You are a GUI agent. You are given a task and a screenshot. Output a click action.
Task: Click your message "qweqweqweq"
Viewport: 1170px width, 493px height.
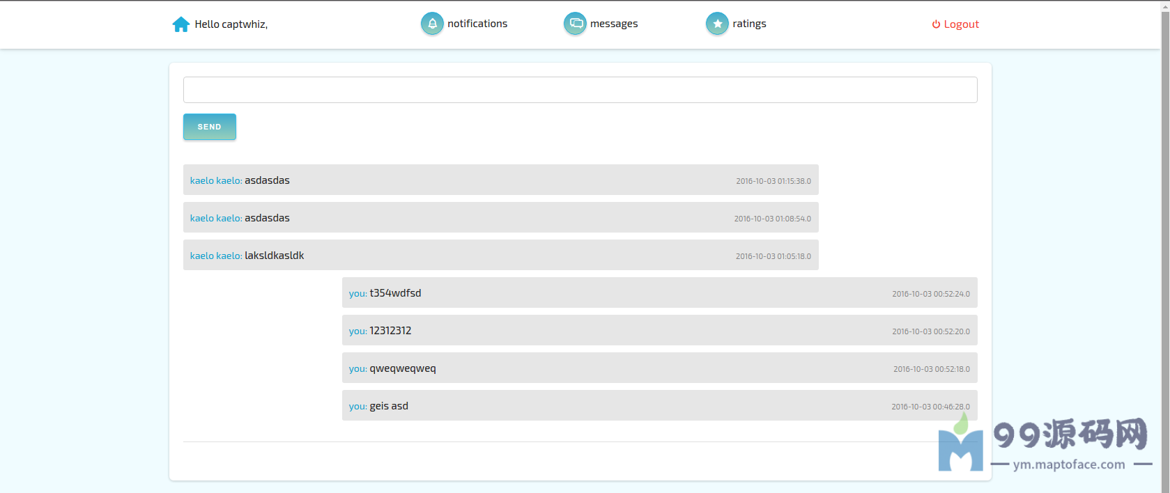[403, 369]
